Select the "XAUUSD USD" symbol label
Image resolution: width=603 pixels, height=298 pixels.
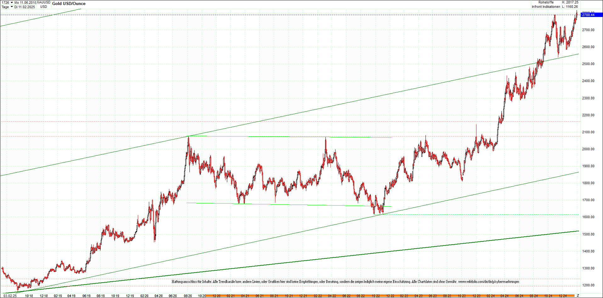pos(43,4)
